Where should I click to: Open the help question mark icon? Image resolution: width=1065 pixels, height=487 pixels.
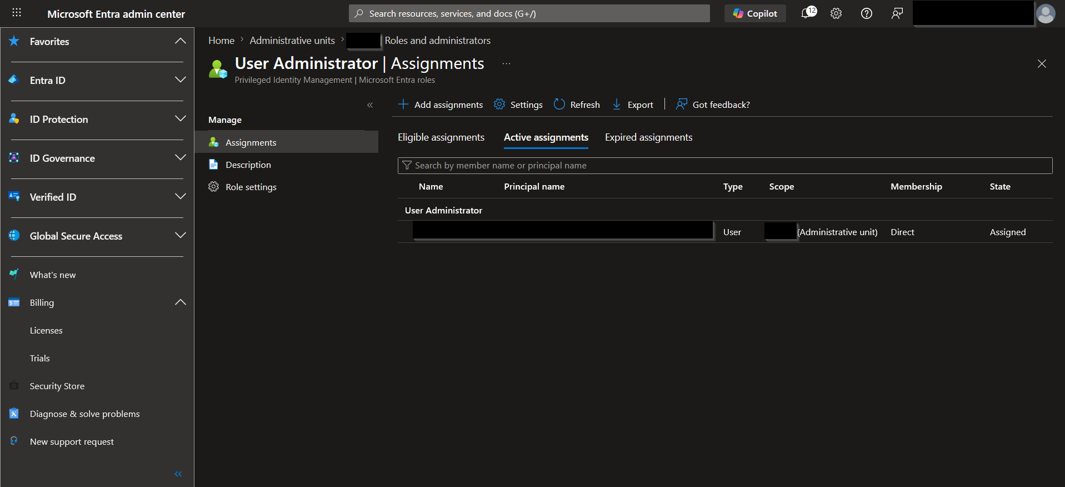tap(867, 13)
